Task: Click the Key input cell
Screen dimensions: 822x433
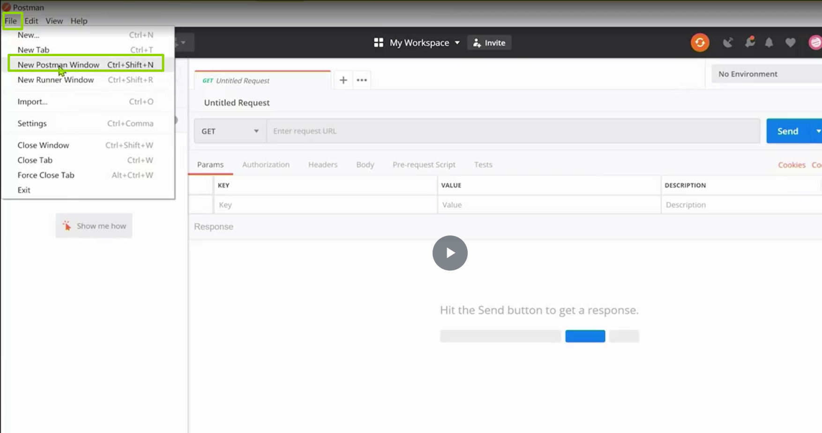Action: (x=326, y=205)
